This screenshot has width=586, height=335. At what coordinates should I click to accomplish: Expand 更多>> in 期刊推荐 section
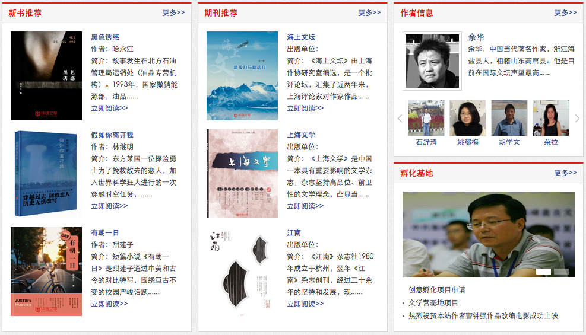[370, 12]
